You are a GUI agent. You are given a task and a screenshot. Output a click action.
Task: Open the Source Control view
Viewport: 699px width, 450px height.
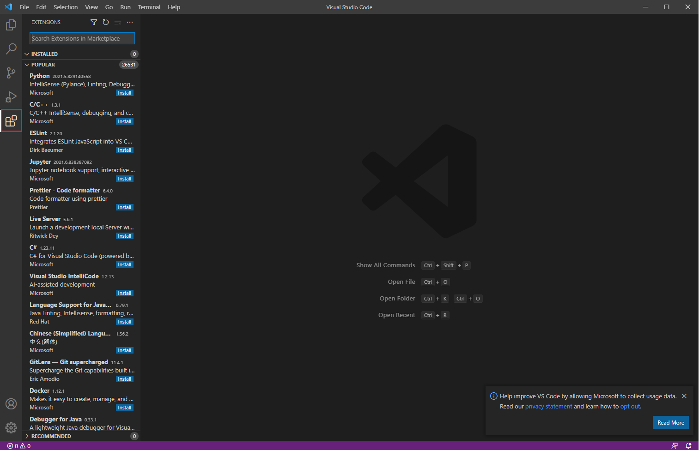[11, 73]
